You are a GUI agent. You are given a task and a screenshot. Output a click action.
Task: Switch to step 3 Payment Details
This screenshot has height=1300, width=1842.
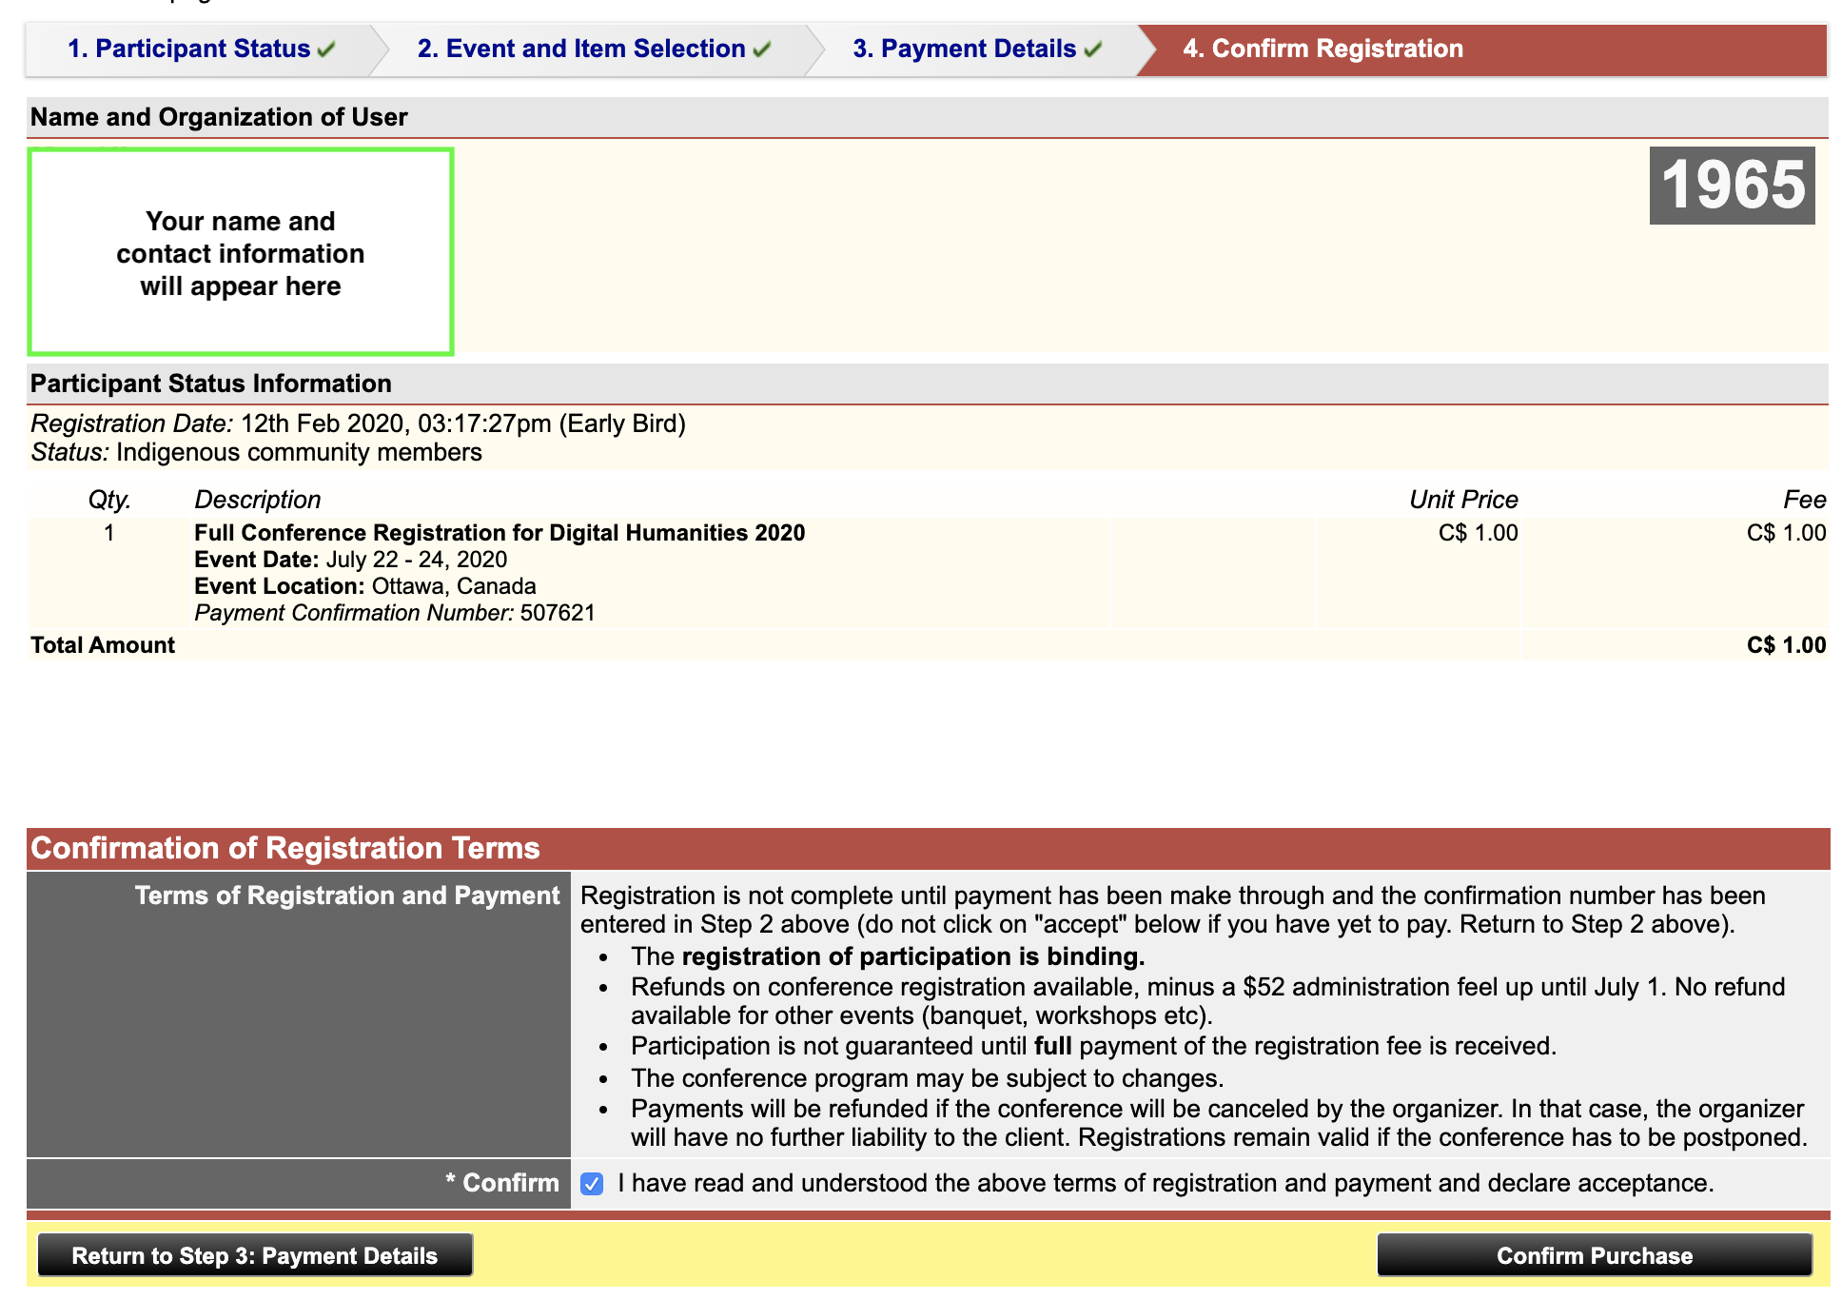point(964,49)
